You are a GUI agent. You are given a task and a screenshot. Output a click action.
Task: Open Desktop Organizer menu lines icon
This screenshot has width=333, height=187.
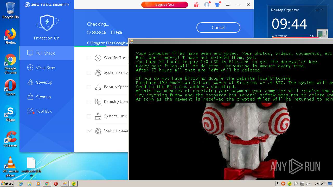coord(317,10)
